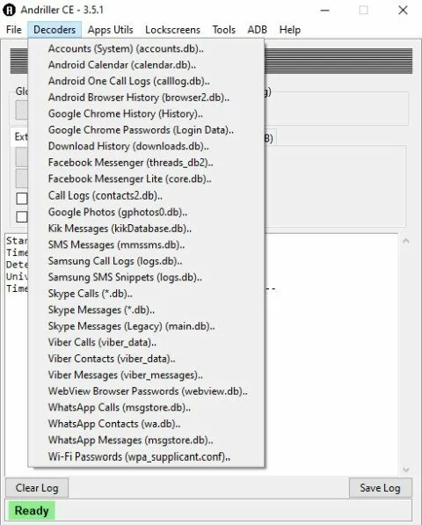Open the Help menu
Screen dimensions: 422x525
(x=290, y=30)
